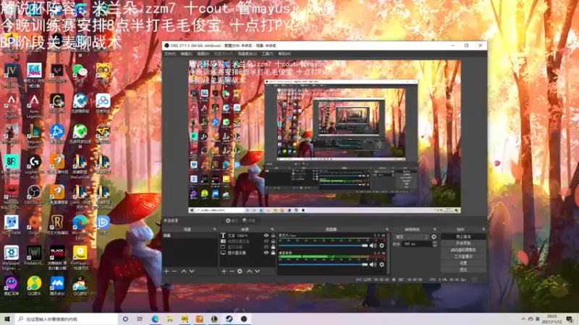Pop out the 混音器 dock panel

387,229
